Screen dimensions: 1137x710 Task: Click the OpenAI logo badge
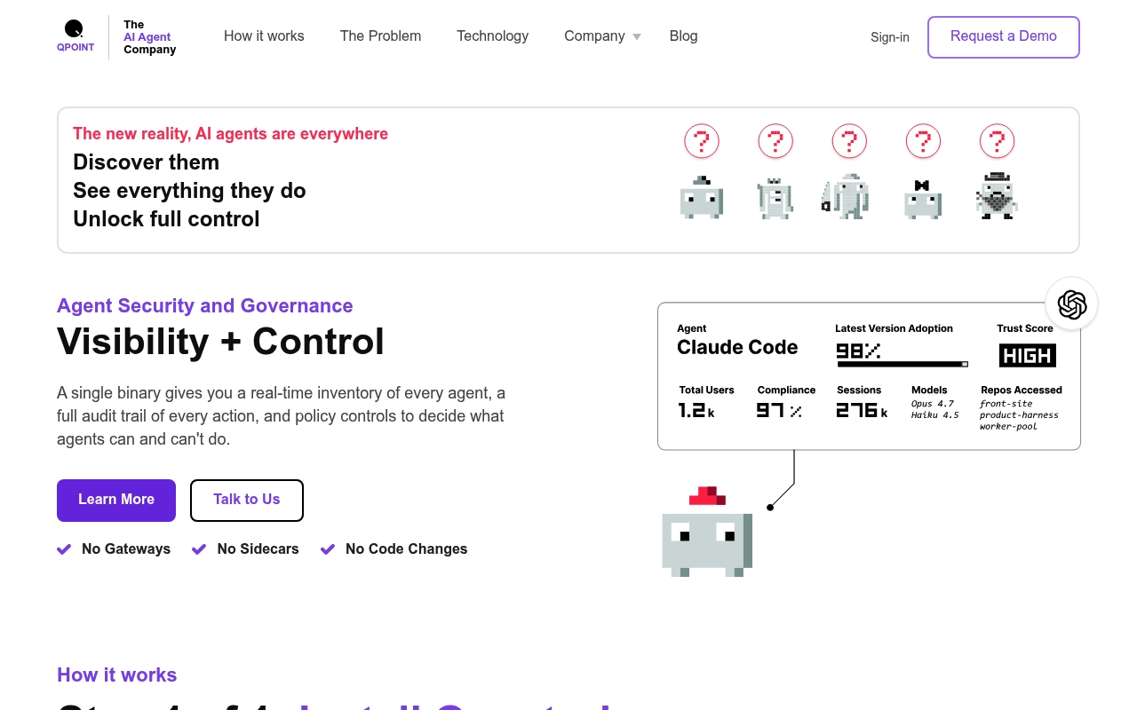click(x=1072, y=304)
